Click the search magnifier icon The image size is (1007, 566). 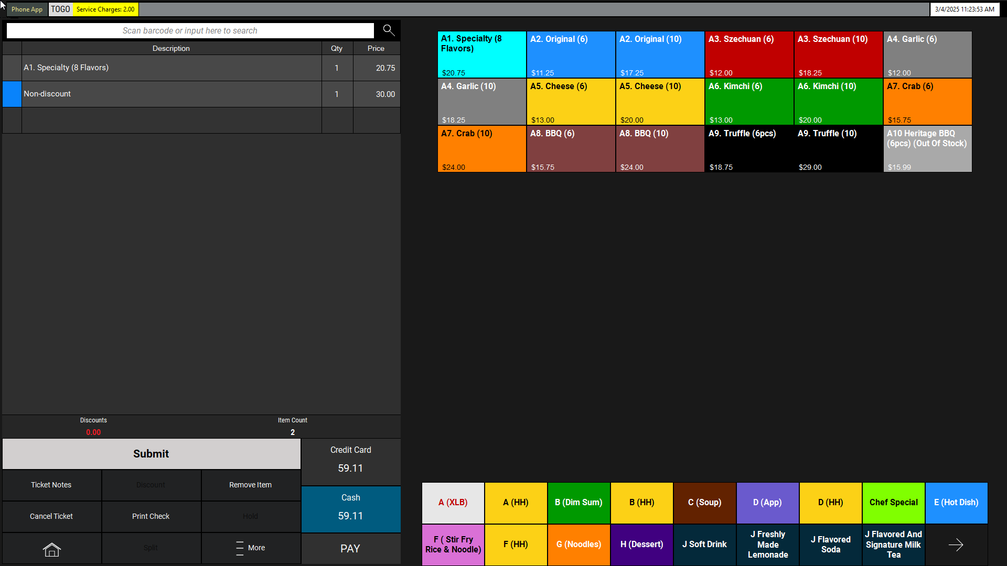[388, 30]
